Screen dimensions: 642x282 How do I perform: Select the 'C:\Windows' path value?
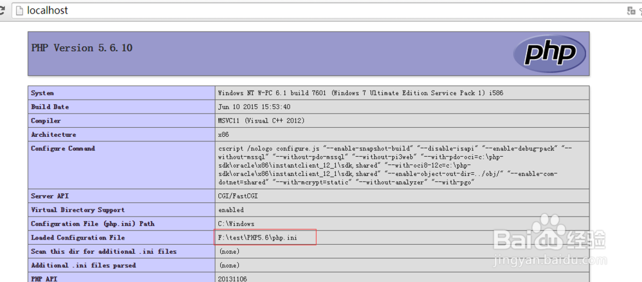coord(236,224)
